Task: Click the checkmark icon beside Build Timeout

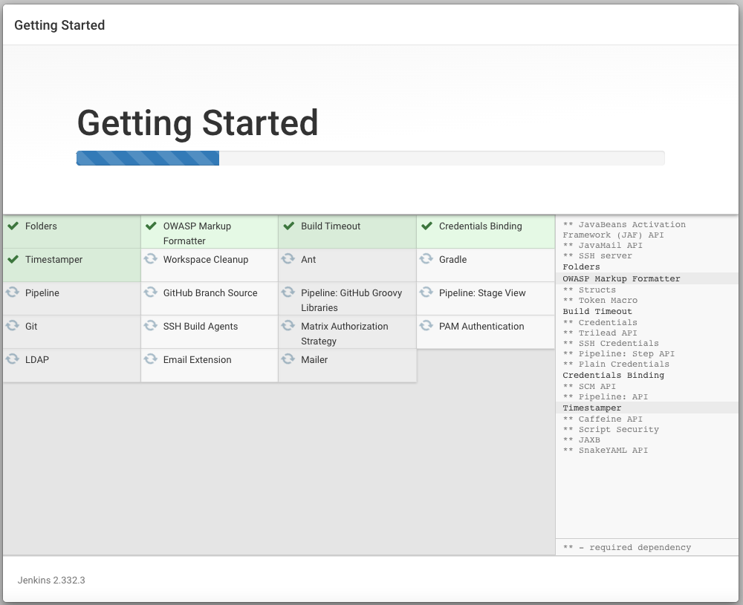Action: 289,226
